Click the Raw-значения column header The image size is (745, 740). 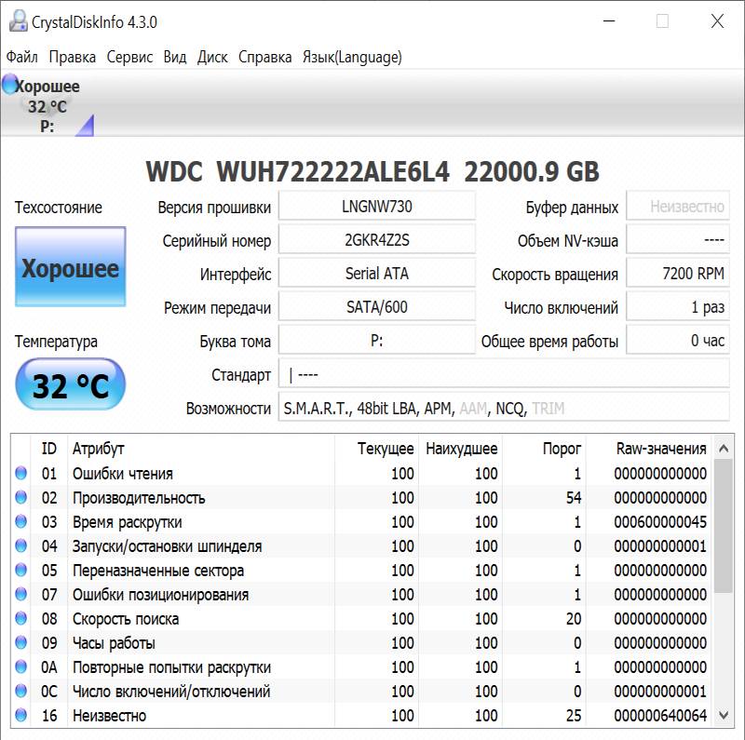click(660, 449)
